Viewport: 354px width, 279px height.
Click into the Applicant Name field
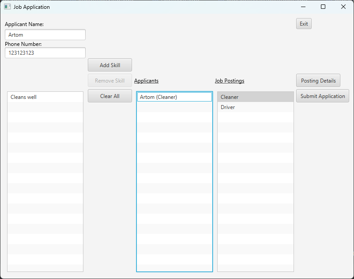45,34
